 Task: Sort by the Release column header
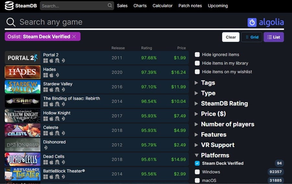118,48
